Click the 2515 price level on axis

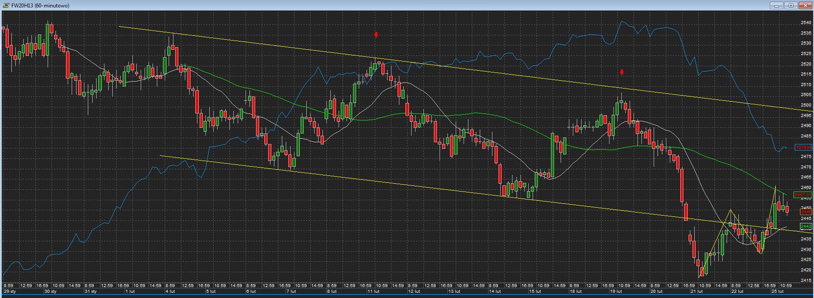pyautogui.click(x=806, y=74)
